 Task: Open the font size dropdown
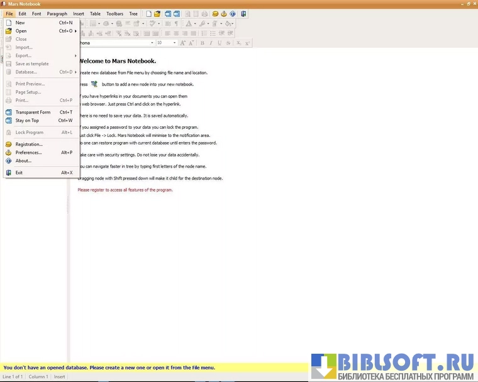pos(174,43)
